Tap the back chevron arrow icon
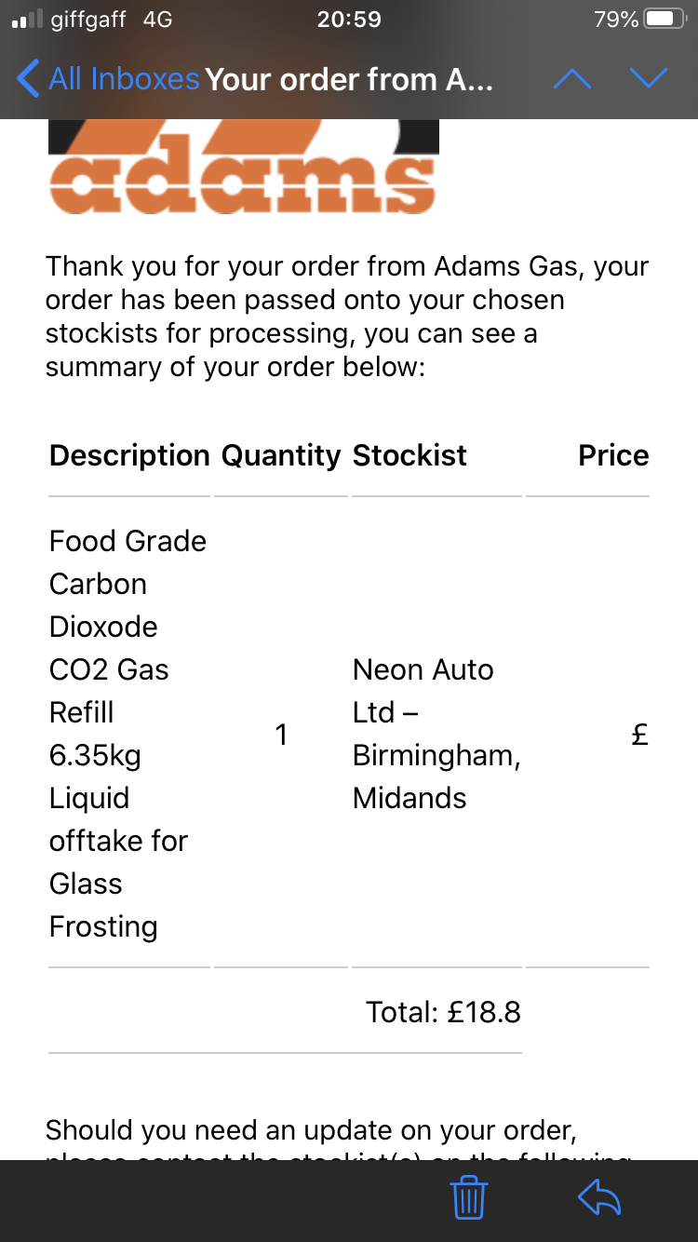Image resolution: width=698 pixels, height=1242 pixels. (28, 79)
